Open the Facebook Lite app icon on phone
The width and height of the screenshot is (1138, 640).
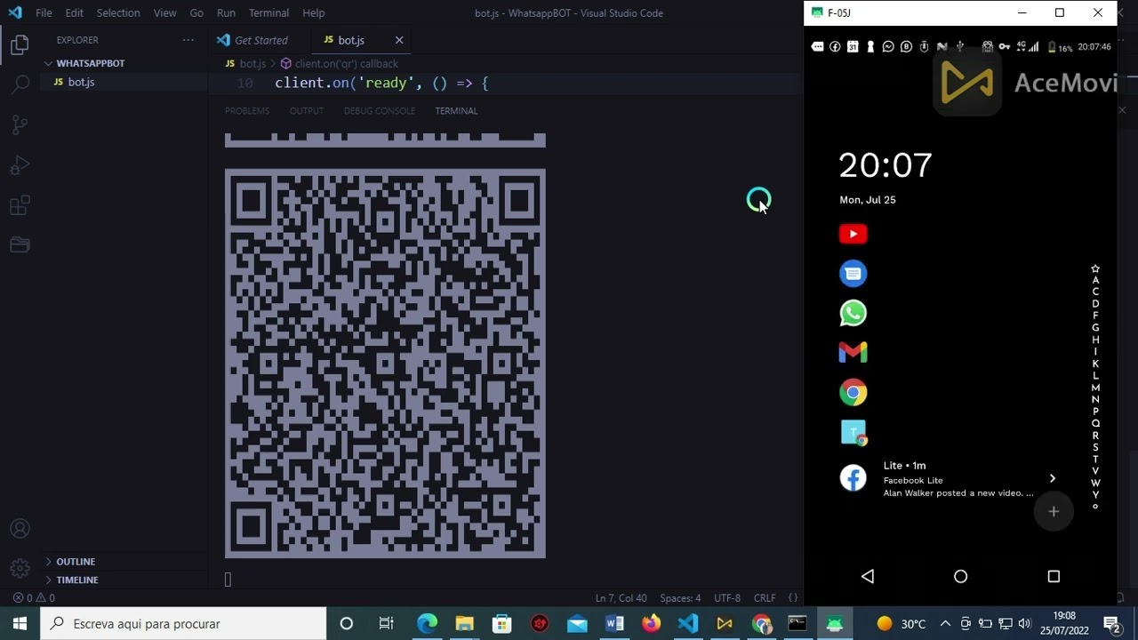(x=853, y=478)
